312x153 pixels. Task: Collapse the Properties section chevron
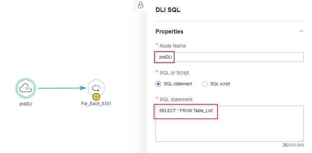pyautogui.click(x=301, y=31)
